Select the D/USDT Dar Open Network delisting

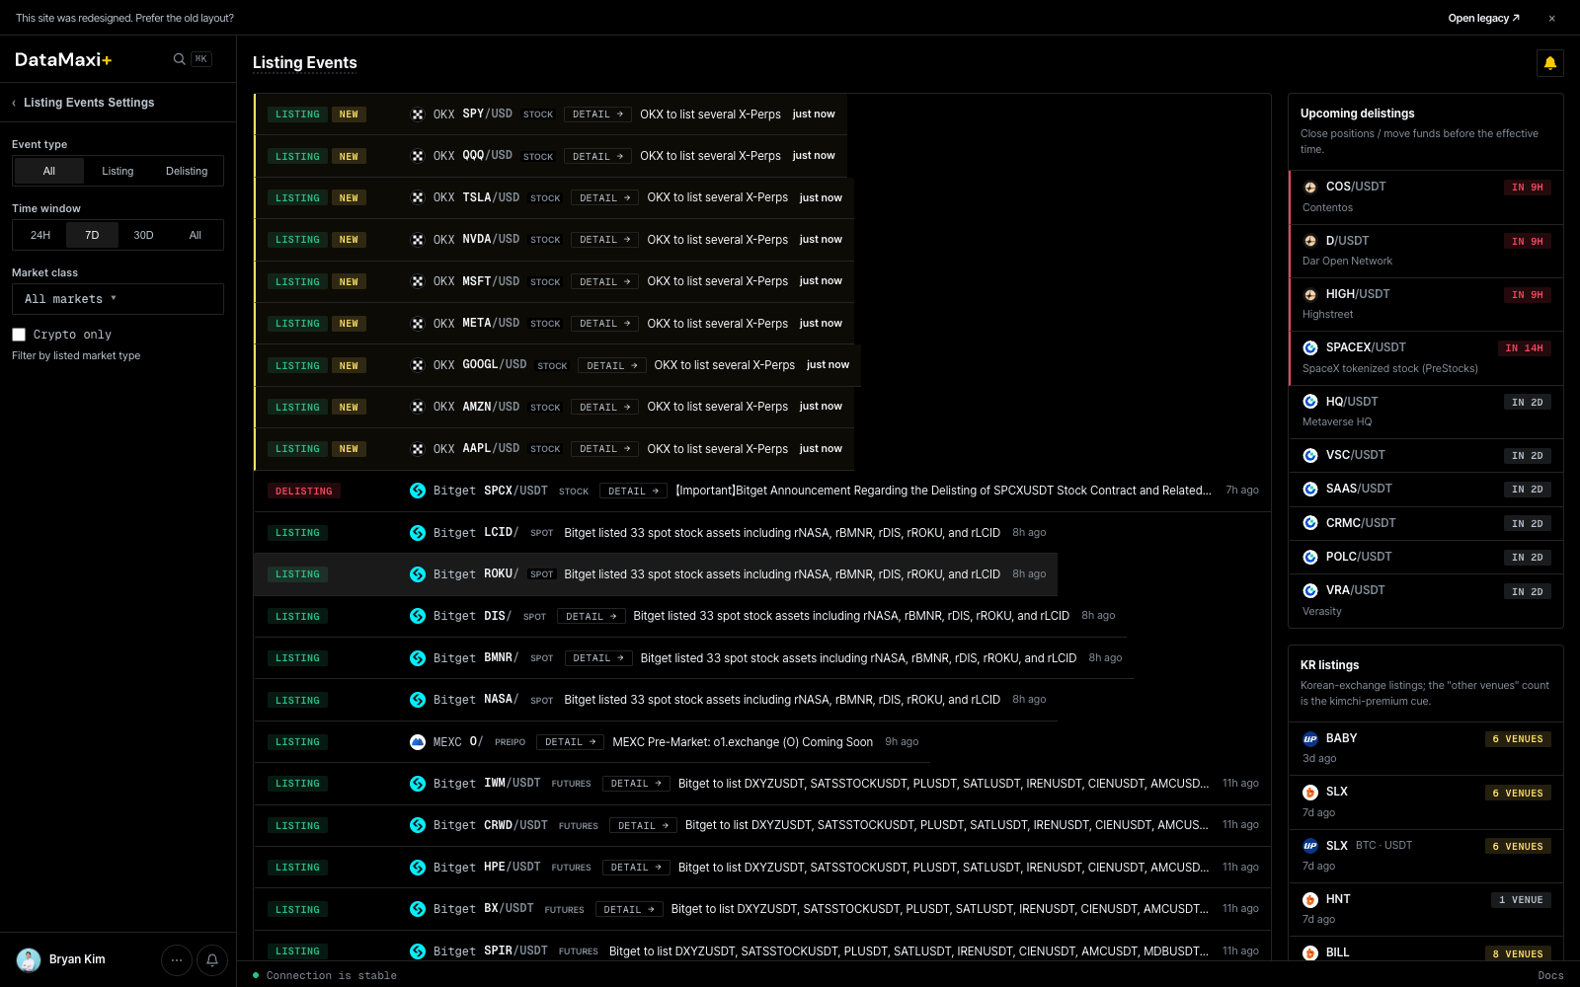click(x=1426, y=251)
